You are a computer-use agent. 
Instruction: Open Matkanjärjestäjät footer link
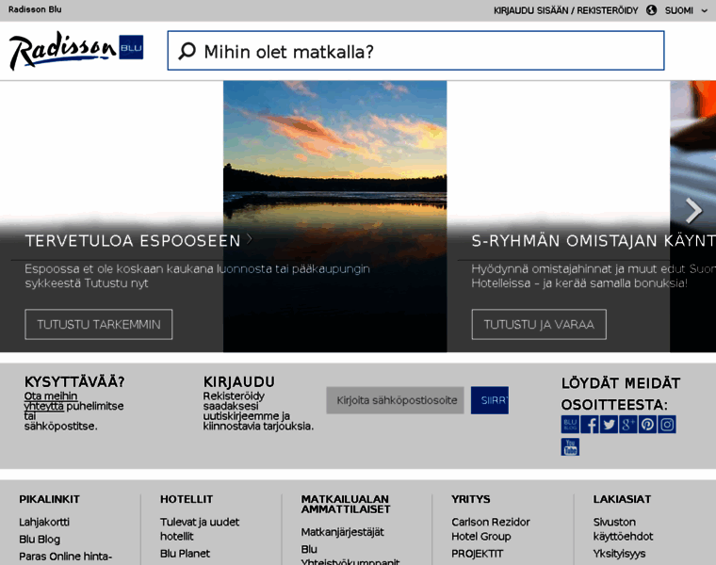(343, 532)
